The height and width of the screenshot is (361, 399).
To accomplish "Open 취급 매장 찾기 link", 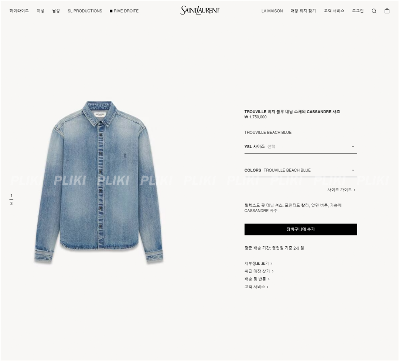I will (x=259, y=271).
